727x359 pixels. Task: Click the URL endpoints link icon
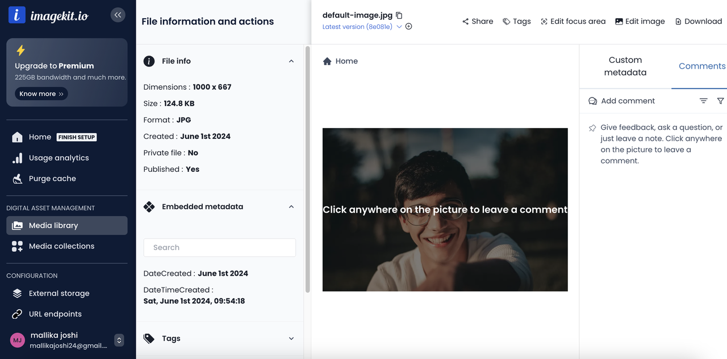[18, 314]
